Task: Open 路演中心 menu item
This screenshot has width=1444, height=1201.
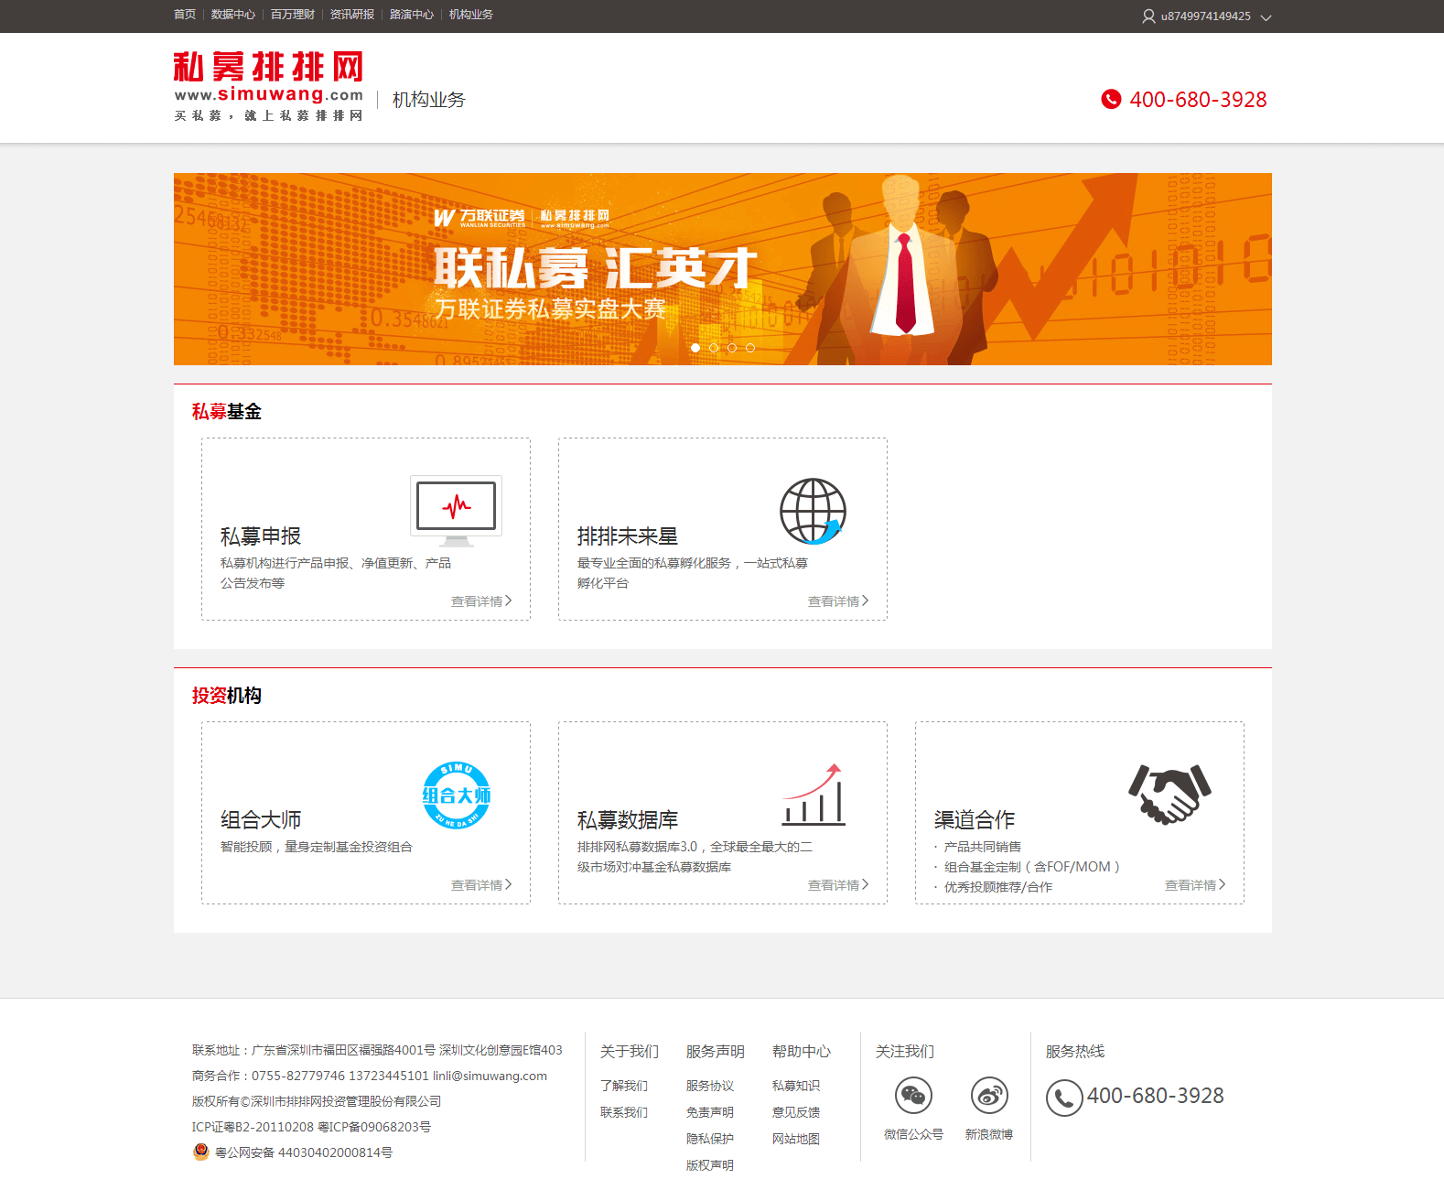Action: click(x=412, y=15)
